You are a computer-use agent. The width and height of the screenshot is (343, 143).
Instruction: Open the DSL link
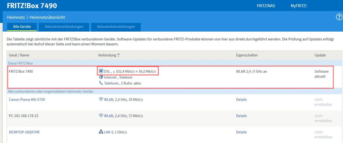pyautogui.click(x=107, y=71)
